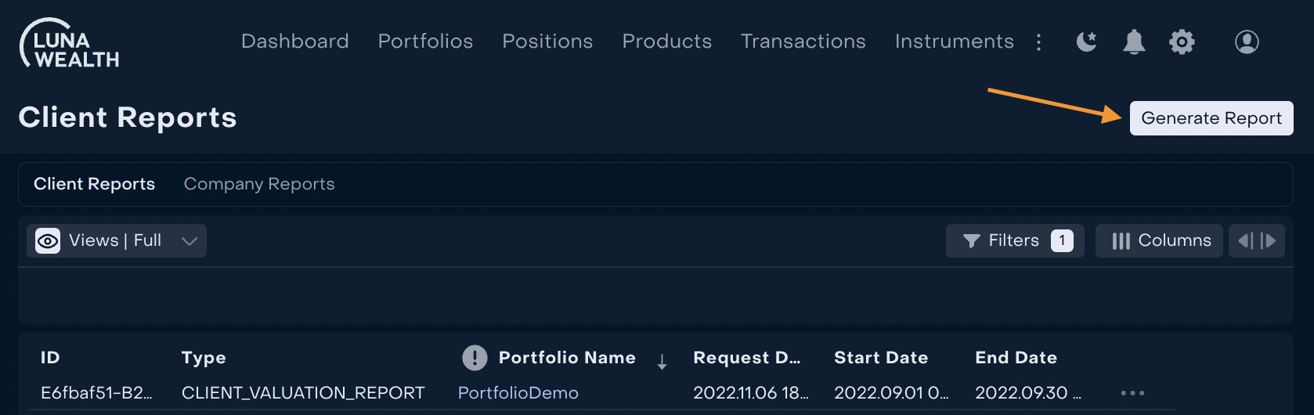The width and height of the screenshot is (1314, 415).
Task: Click the Generate Report button
Action: pos(1211,118)
